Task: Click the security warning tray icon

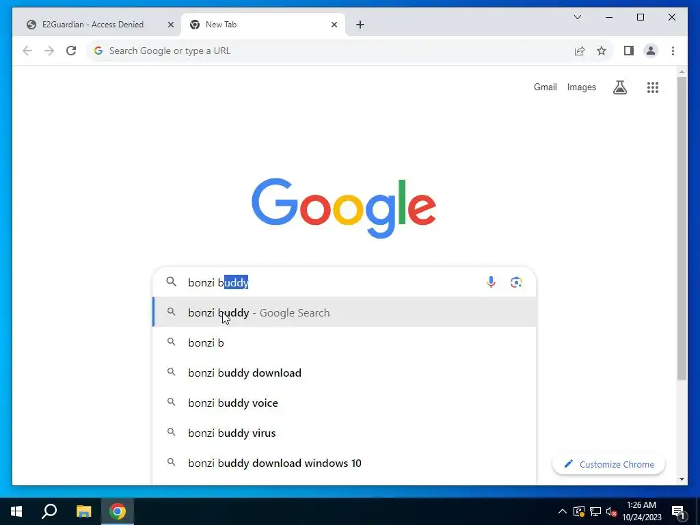Action: click(x=579, y=511)
